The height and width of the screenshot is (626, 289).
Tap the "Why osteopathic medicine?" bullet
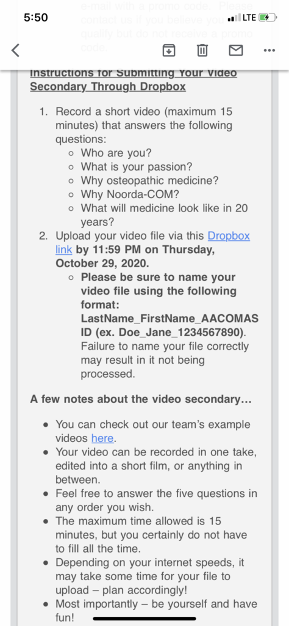point(149,180)
